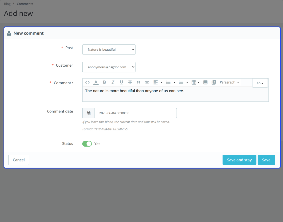
Task: Click the insert media video icon
Action: (x=214, y=82)
